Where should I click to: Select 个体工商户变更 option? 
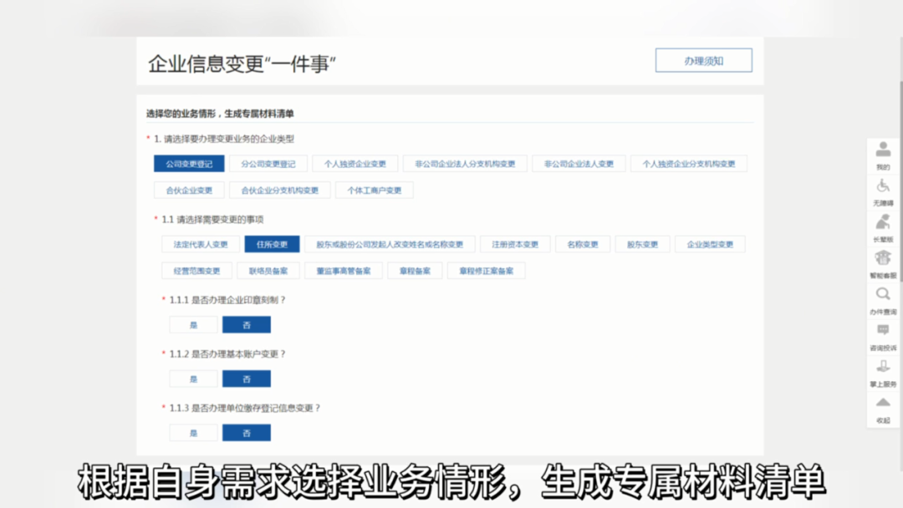coord(374,190)
